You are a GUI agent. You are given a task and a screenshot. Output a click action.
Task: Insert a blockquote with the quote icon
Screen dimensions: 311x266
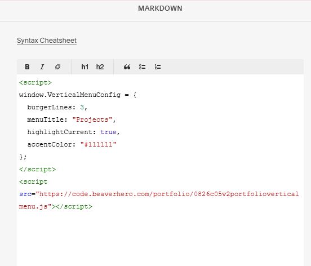(x=127, y=67)
